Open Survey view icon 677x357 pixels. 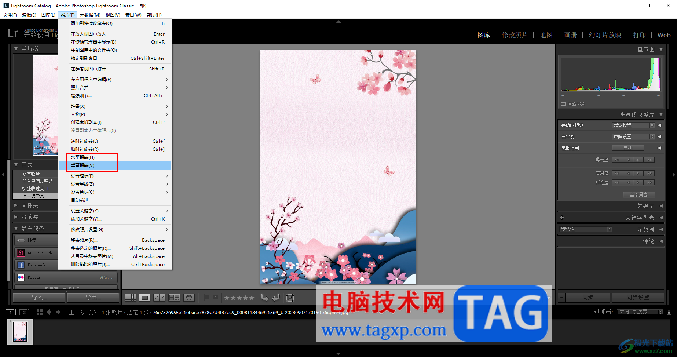click(174, 298)
